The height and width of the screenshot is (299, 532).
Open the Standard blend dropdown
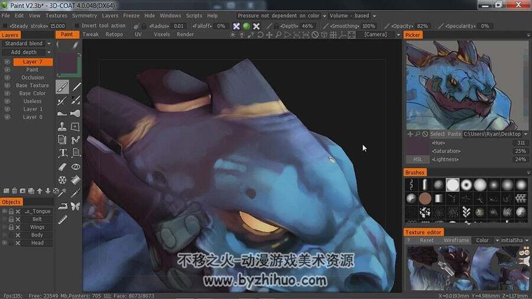pos(49,43)
